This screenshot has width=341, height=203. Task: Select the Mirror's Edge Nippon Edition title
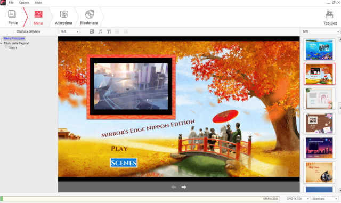[x=148, y=128]
